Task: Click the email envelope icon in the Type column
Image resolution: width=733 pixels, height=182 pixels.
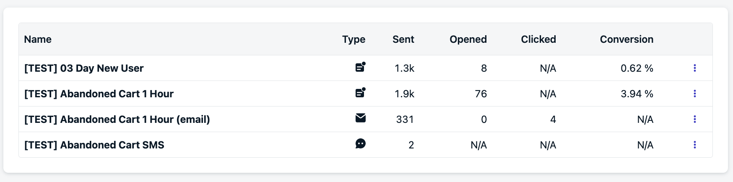Action: click(361, 118)
